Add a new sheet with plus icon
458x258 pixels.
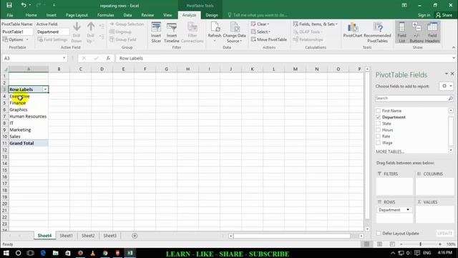(135, 236)
